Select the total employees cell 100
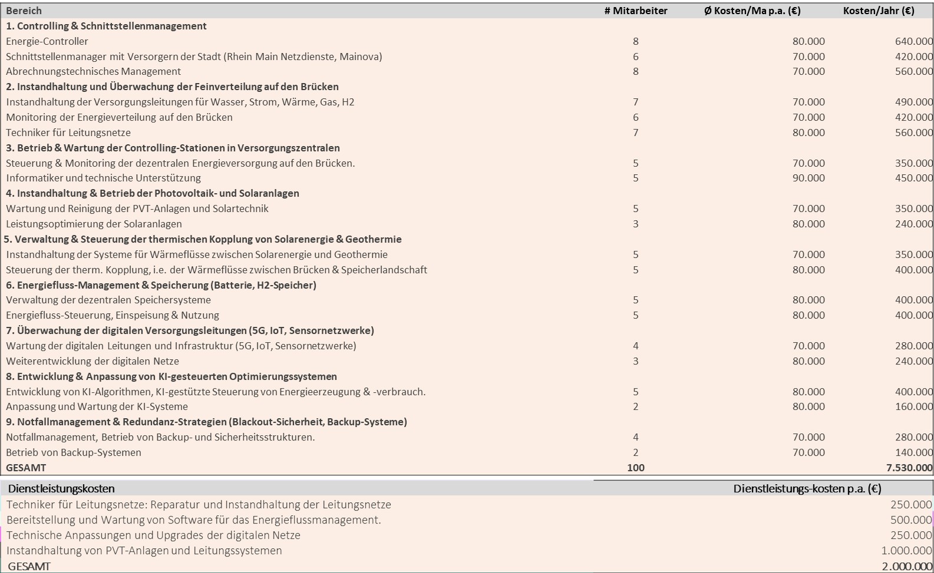The image size is (934, 573). point(636,468)
